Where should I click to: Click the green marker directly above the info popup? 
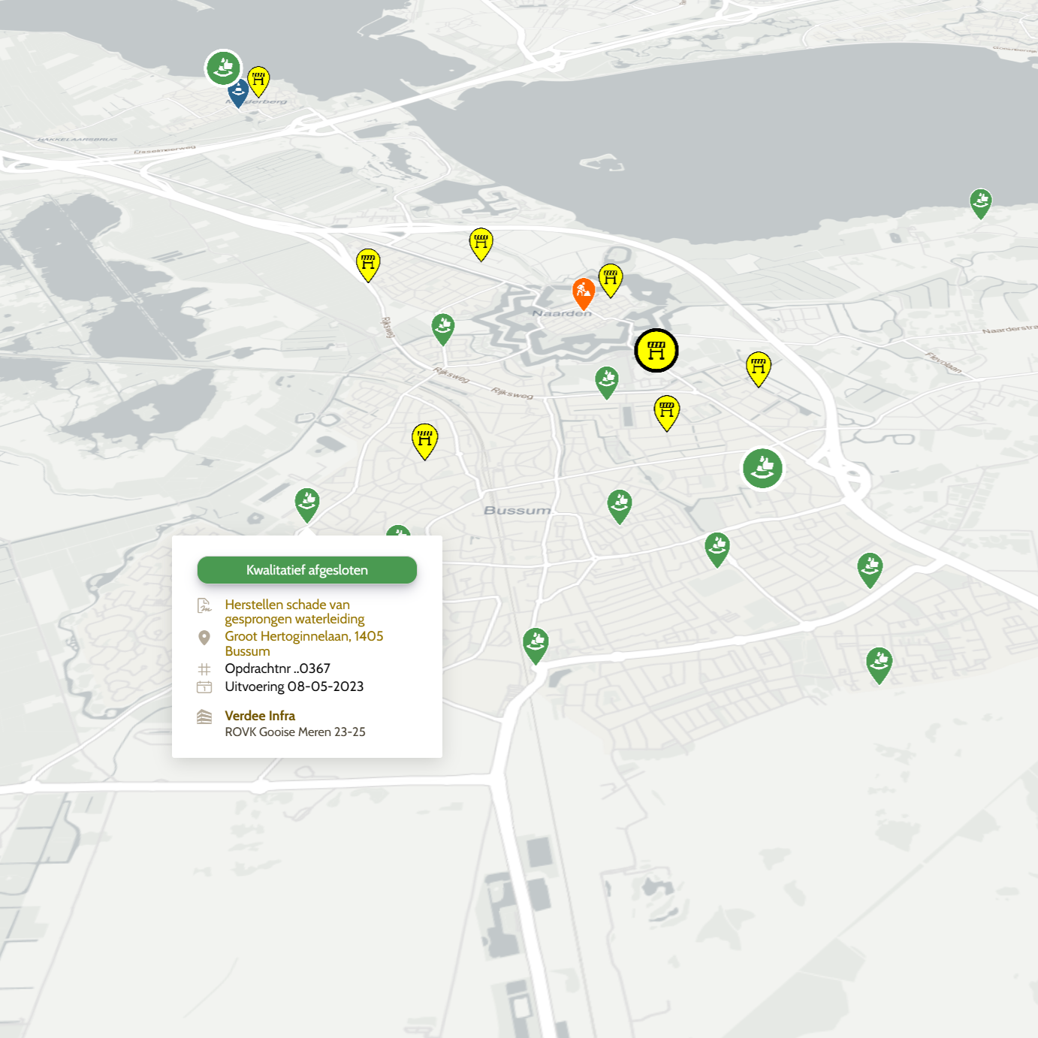pyautogui.click(x=307, y=504)
